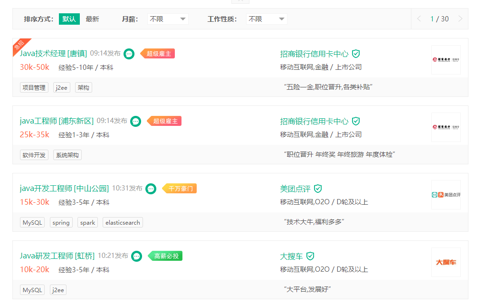
Task: Click benefits text "职位晋升 年终奖 年终旅游 年度体检"
Action: [x=340, y=154]
